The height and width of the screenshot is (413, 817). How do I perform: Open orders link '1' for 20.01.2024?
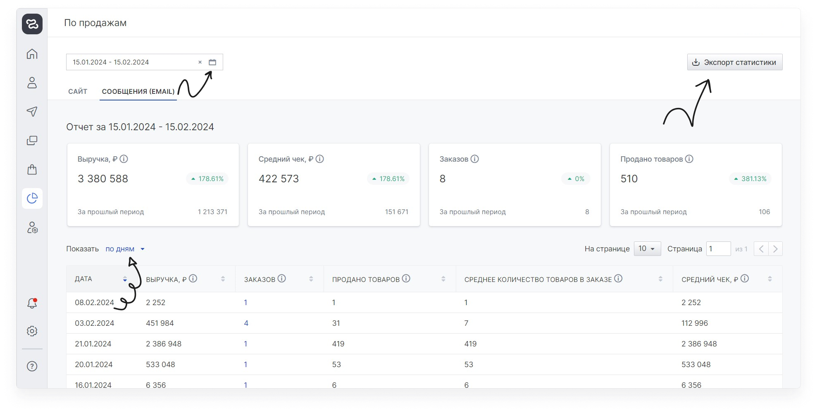tap(245, 365)
